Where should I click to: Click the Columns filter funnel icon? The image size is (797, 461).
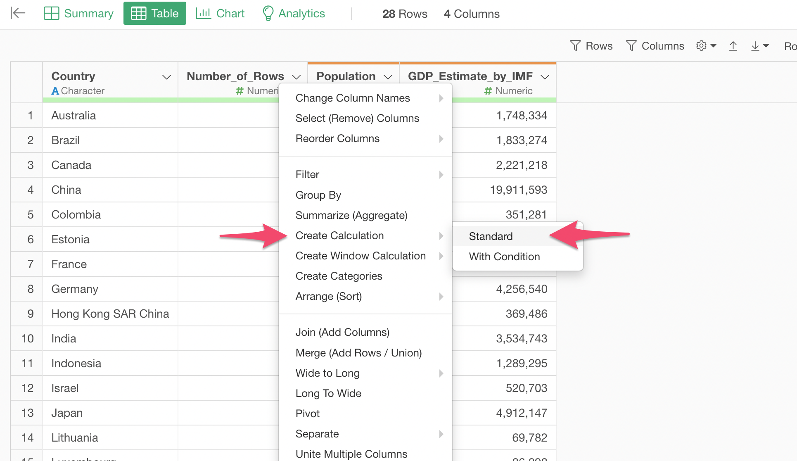[x=631, y=45]
